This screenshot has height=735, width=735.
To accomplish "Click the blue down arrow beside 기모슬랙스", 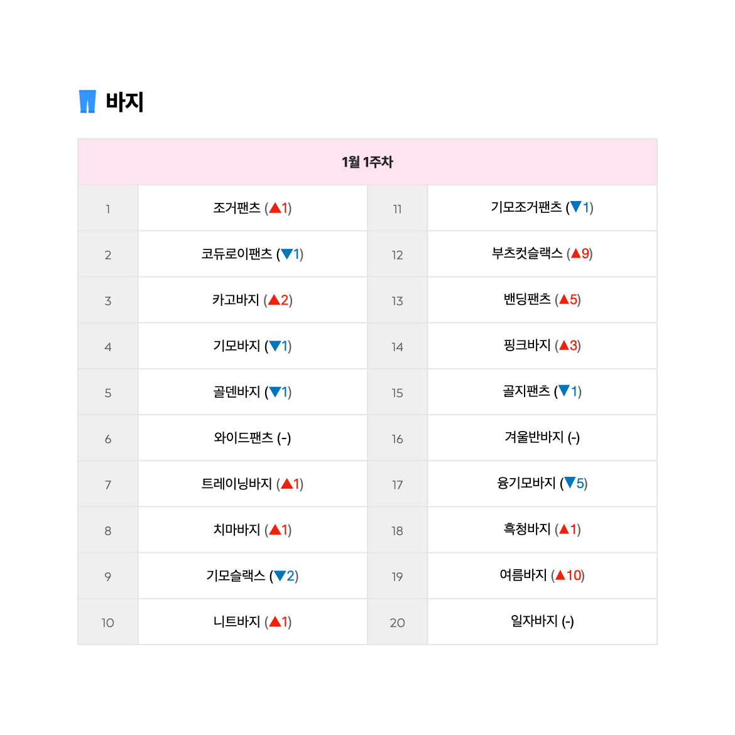I will tap(280, 575).
